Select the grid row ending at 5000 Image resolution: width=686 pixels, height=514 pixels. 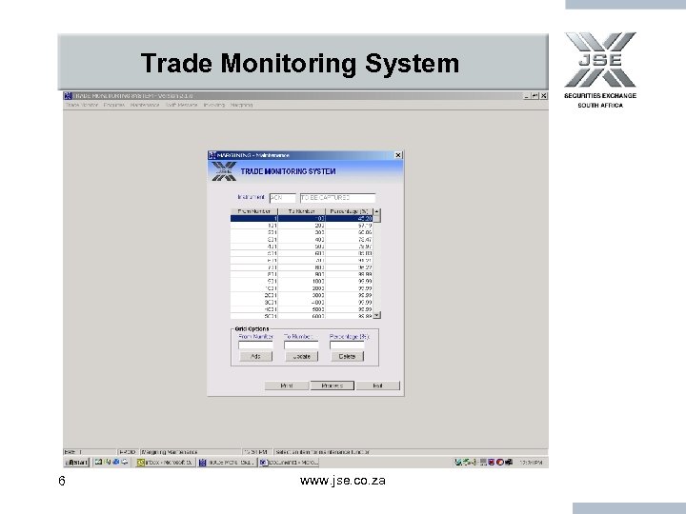pos(302,309)
